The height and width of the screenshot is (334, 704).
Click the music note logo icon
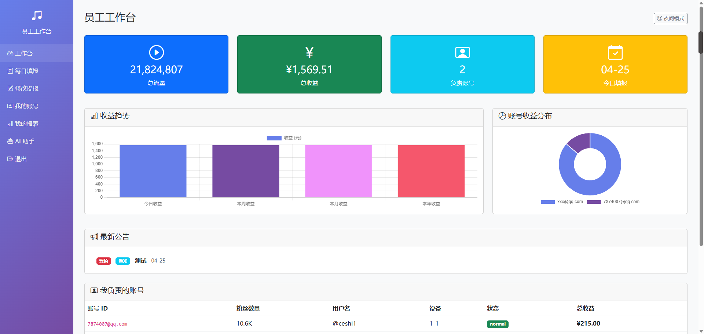(x=37, y=15)
